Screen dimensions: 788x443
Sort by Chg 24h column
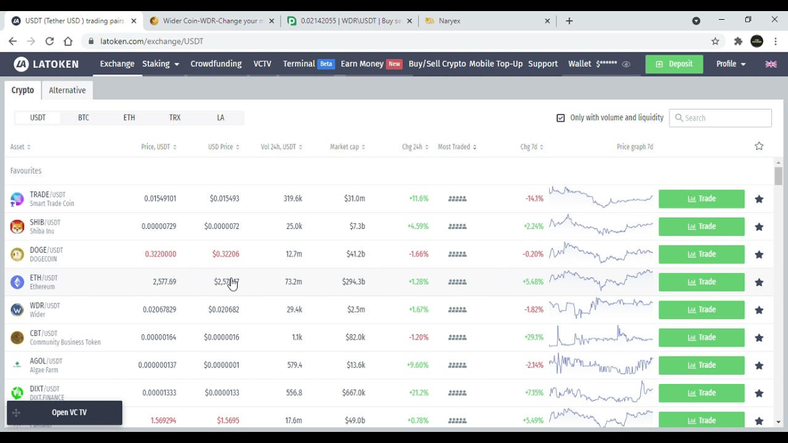click(416, 147)
